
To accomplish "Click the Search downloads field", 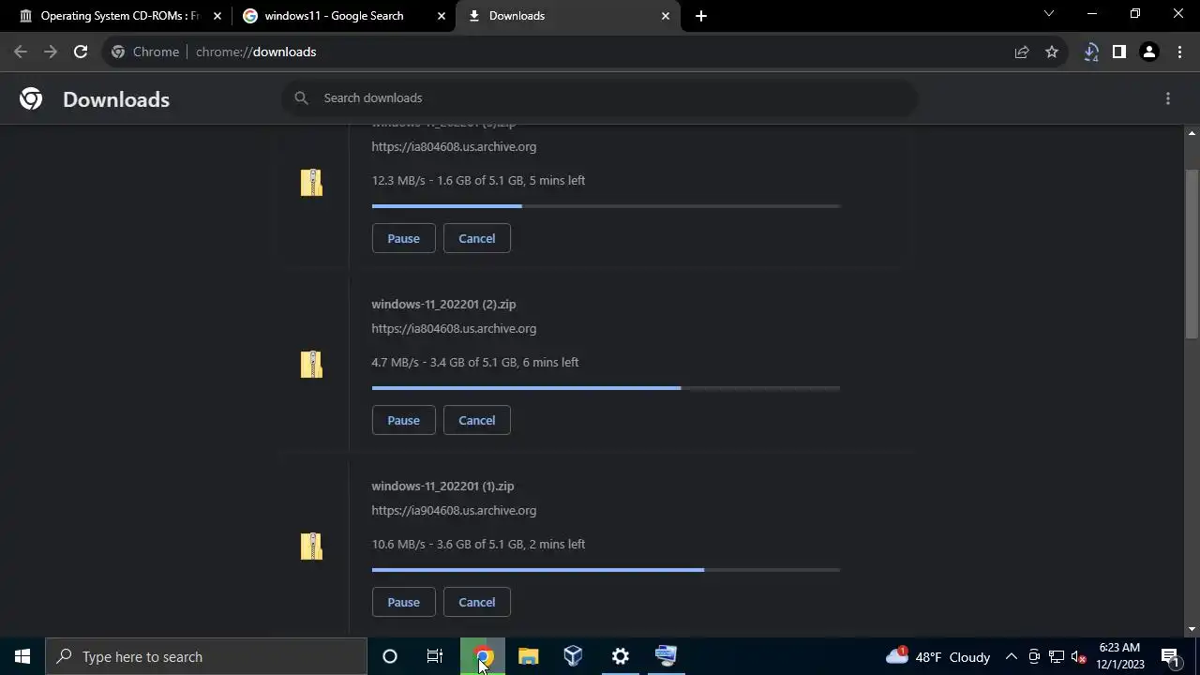I will [600, 97].
